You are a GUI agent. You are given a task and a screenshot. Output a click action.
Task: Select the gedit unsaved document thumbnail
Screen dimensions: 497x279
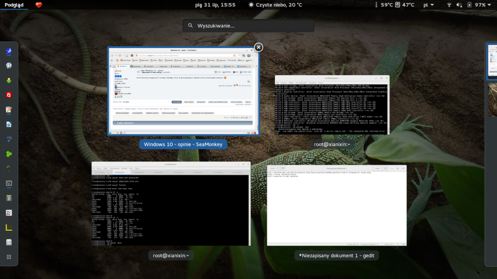(336, 205)
